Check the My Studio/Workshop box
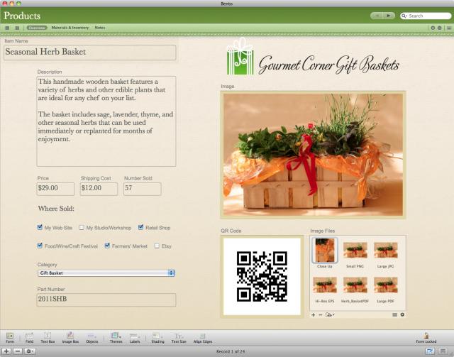454x357 pixels. [x=82, y=227]
